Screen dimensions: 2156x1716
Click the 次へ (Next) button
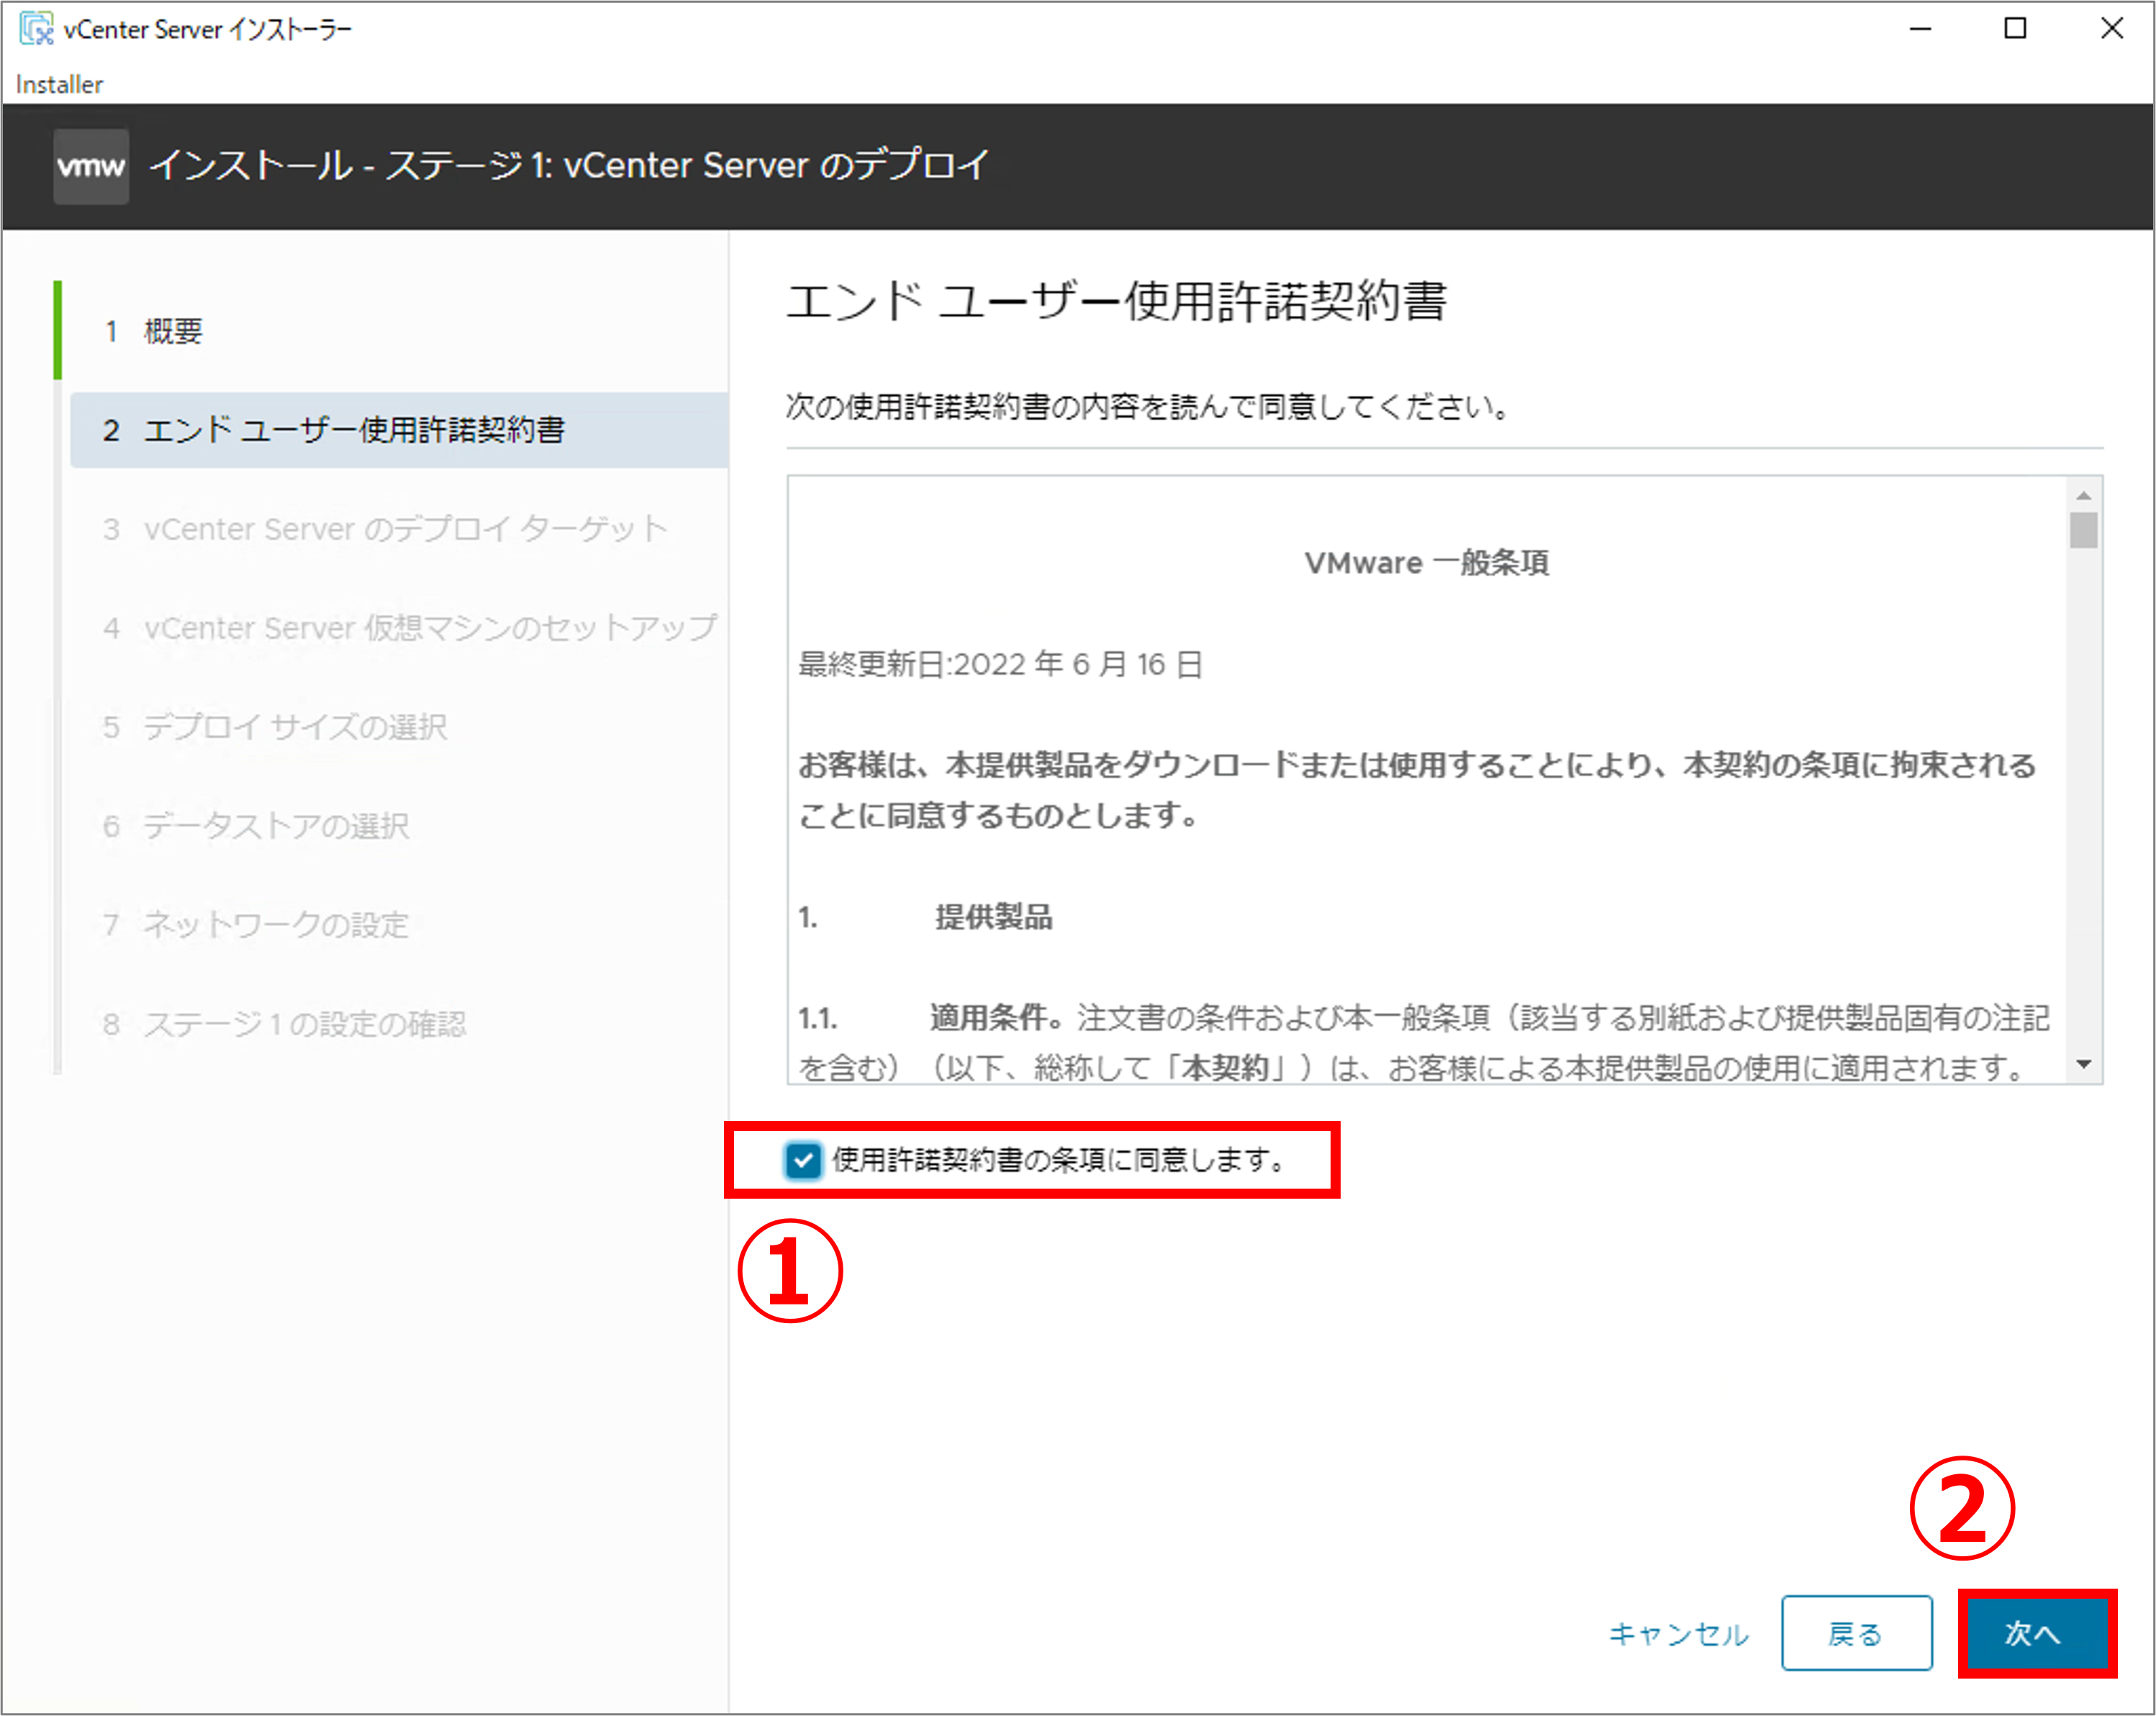point(2036,1633)
